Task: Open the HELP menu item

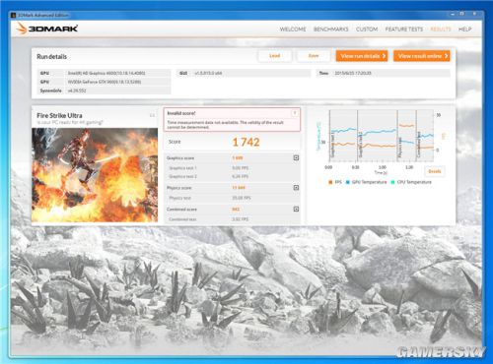Action: 464,30
